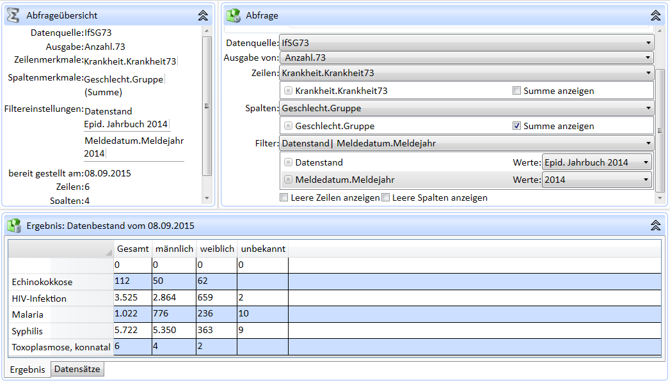The height and width of the screenshot is (381, 670).
Task: Switch to the Datensätze tab
Action: point(77,369)
